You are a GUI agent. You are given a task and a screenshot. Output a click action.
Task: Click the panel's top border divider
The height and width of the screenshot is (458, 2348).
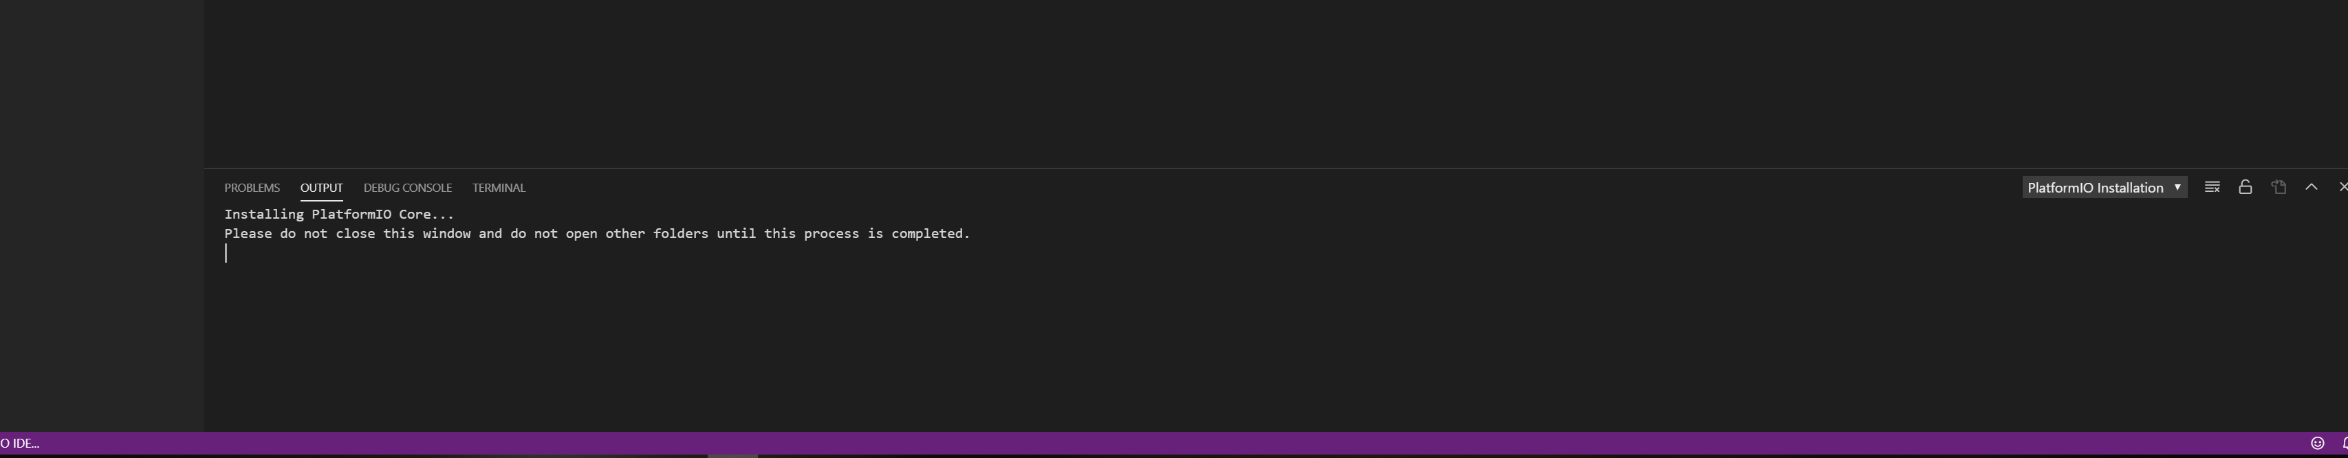pyautogui.click(x=1276, y=168)
